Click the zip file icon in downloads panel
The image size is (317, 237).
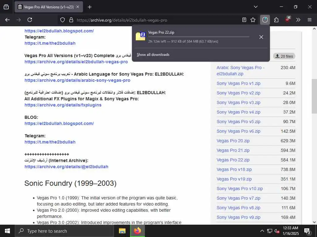click(x=141, y=36)
